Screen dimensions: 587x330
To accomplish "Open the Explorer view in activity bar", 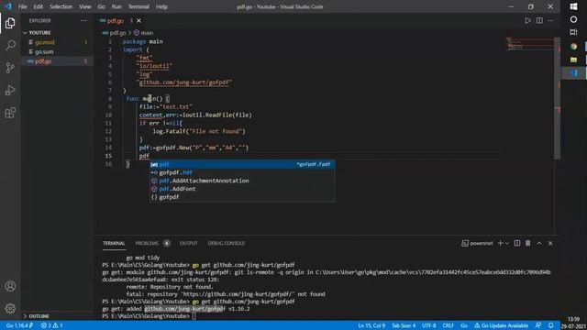I will pos(10,23).
